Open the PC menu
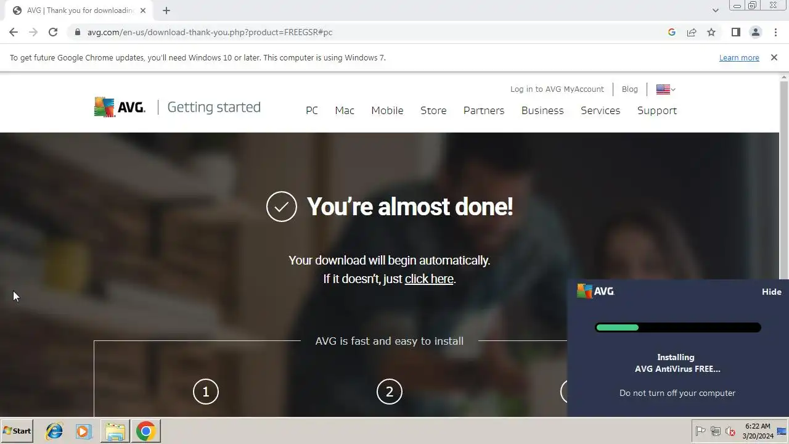The height and width of the screenshot is (444, 789). [x=312, y=110]
